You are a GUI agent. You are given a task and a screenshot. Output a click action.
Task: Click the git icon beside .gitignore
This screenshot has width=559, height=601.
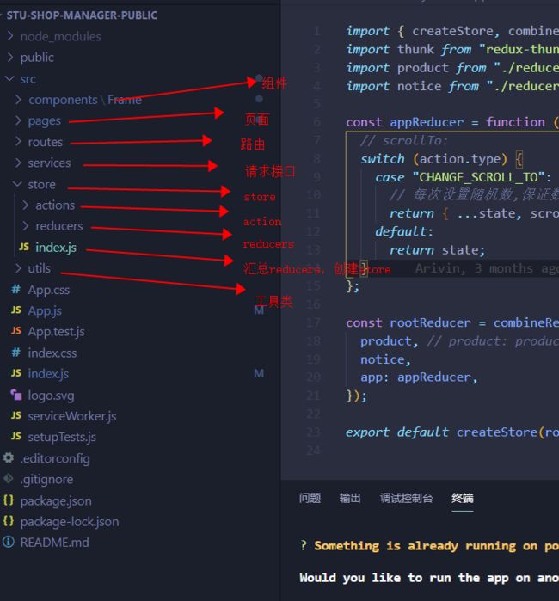coord(9,479)
